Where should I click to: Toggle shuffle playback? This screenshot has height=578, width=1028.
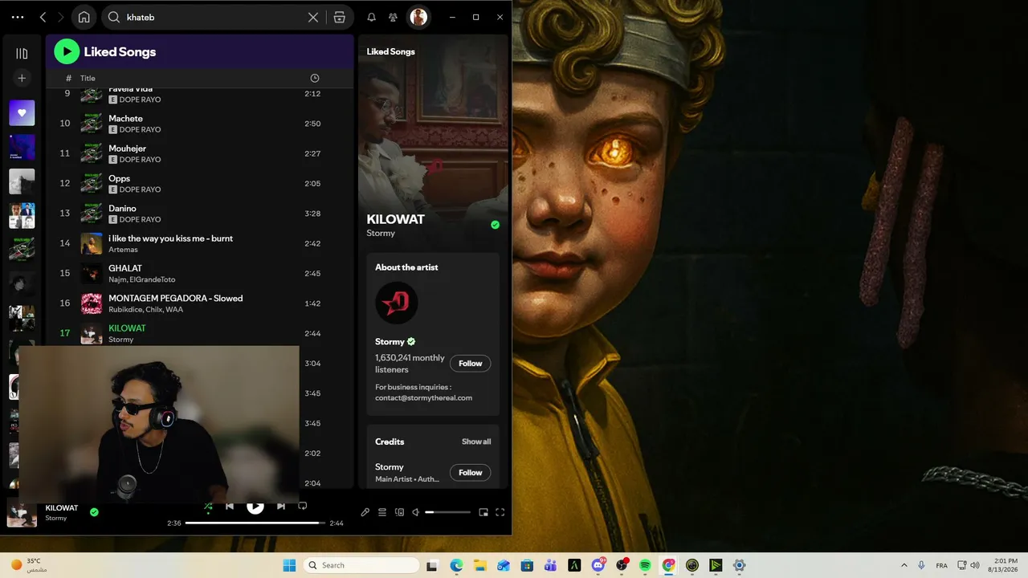click(x=208, y=507)
